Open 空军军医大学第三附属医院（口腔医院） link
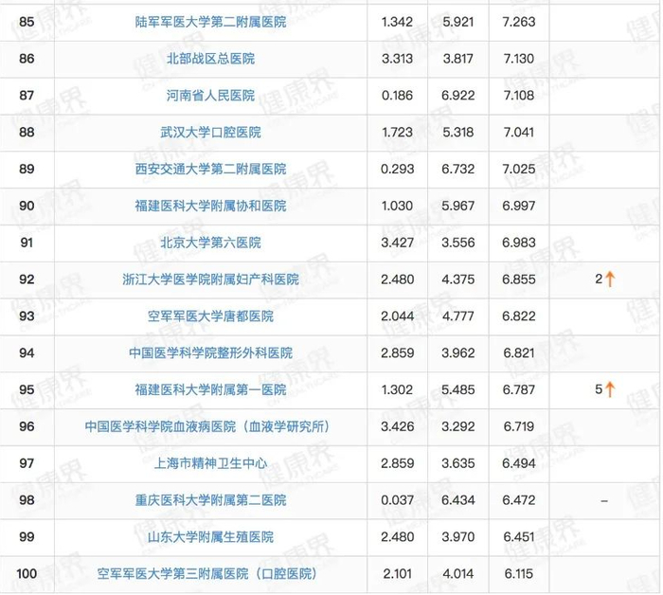Screen dimensions: 663x595 [x=207, y=573]
